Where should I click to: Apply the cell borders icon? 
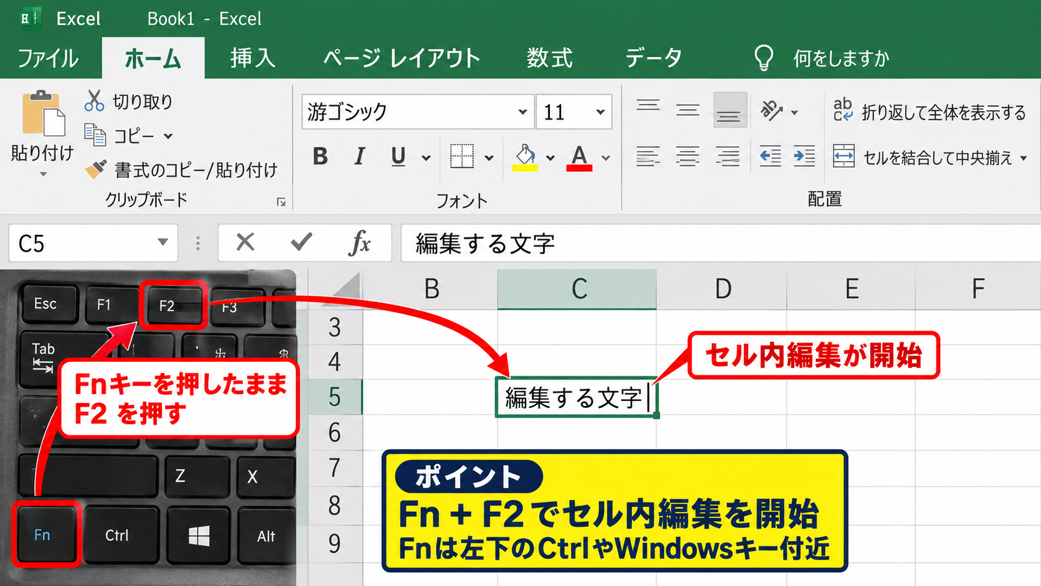462,156
